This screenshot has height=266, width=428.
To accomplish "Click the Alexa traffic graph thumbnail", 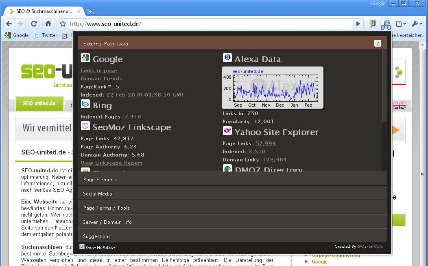I will (273, 88).
